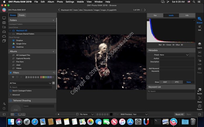Select the Dropbox cloud storage item
This screenshot has width=204, height=127.
(20, 40)
